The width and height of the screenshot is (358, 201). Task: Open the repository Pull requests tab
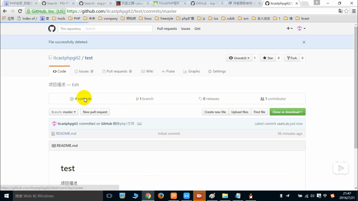click(x=117, y=71)
